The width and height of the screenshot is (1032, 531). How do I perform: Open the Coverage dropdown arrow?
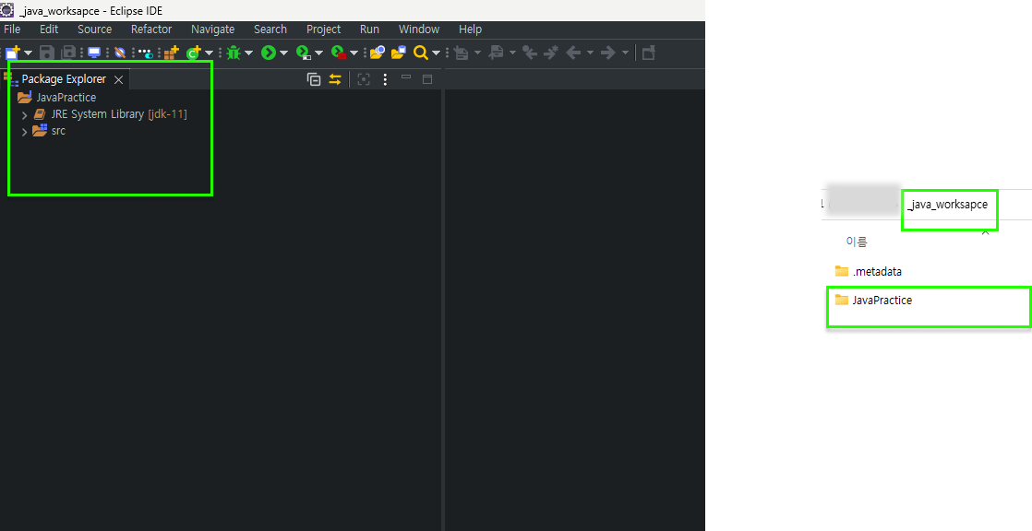tap(319, 53)
